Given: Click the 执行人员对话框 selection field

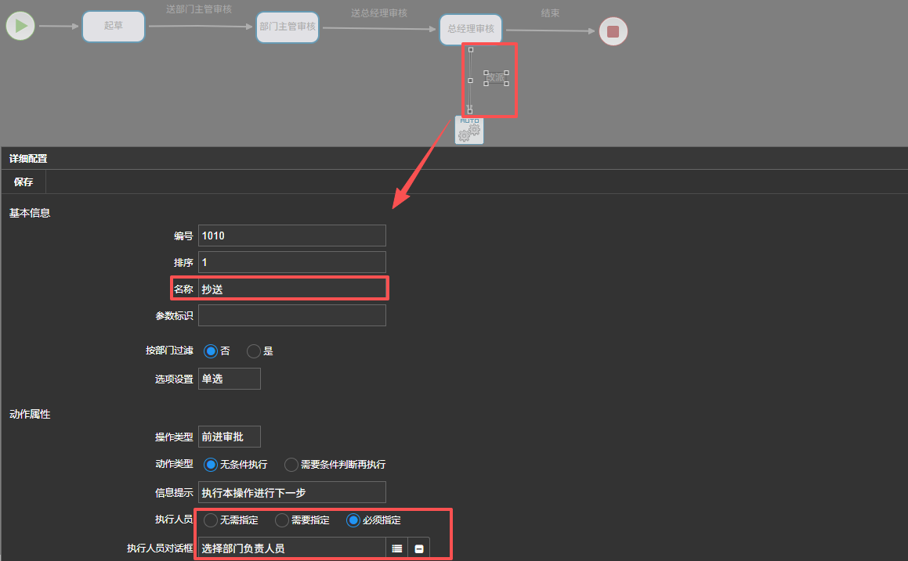Looking at the screenshot, I should (x=291, y=548).
